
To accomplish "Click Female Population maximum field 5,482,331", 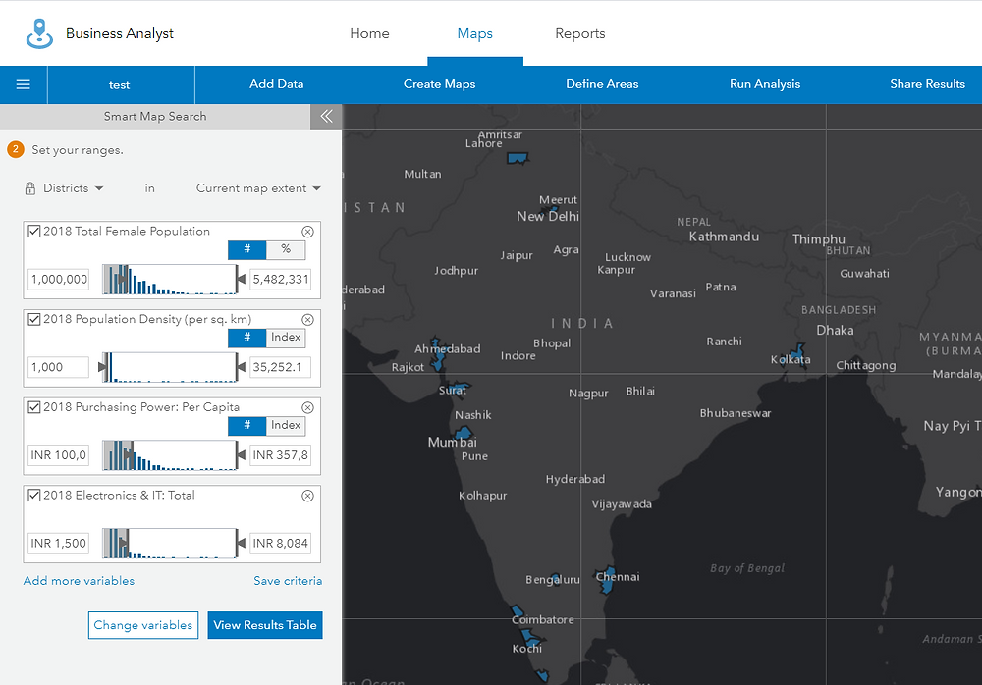I will 281,280.
